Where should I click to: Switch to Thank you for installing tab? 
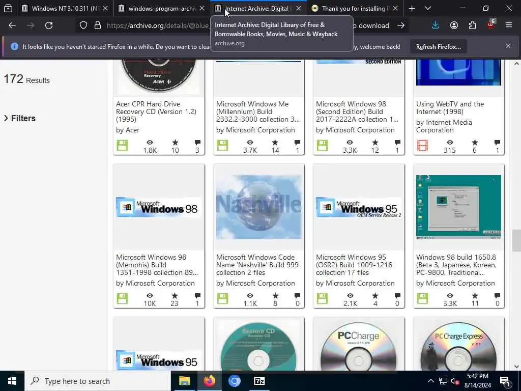click(x=350, y=8)
